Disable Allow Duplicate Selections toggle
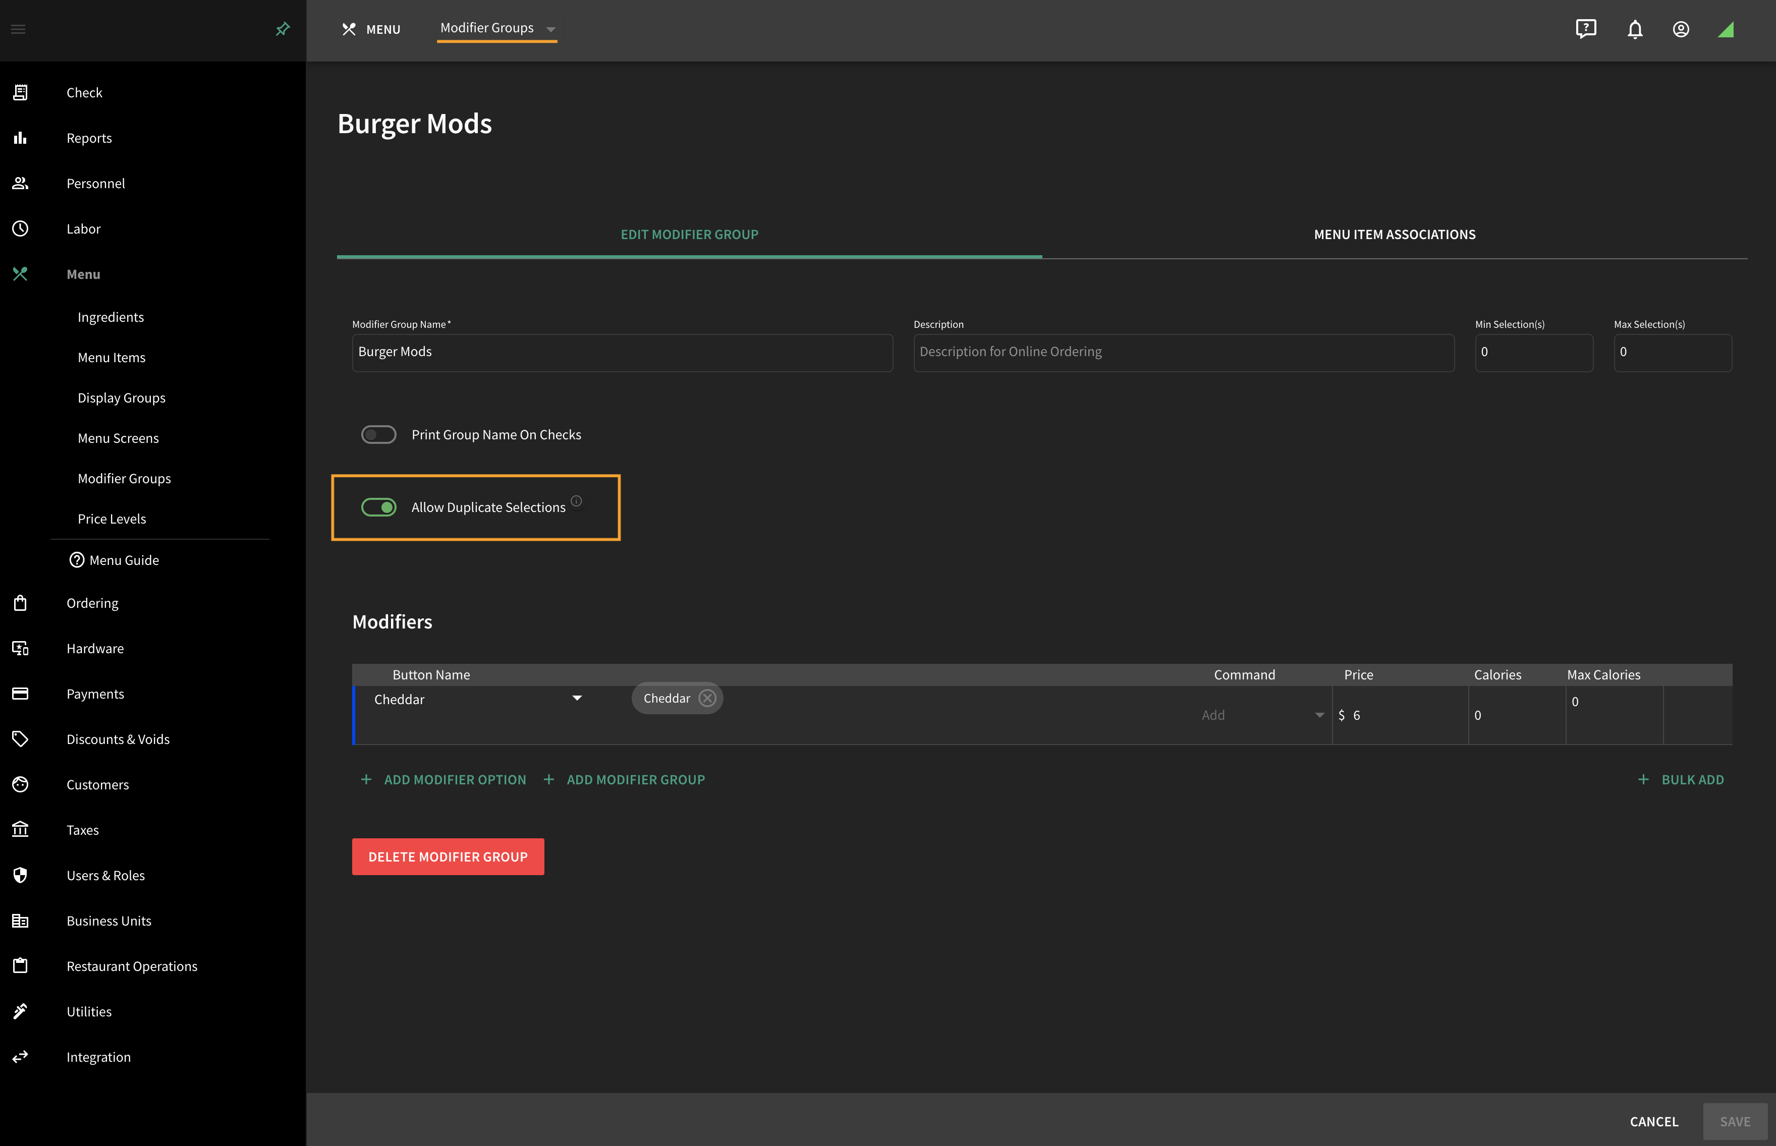Viewport: 1776px width, 1146px height. pos(379,507)
